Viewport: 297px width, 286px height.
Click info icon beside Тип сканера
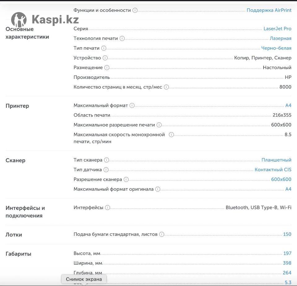click(106, 160)
